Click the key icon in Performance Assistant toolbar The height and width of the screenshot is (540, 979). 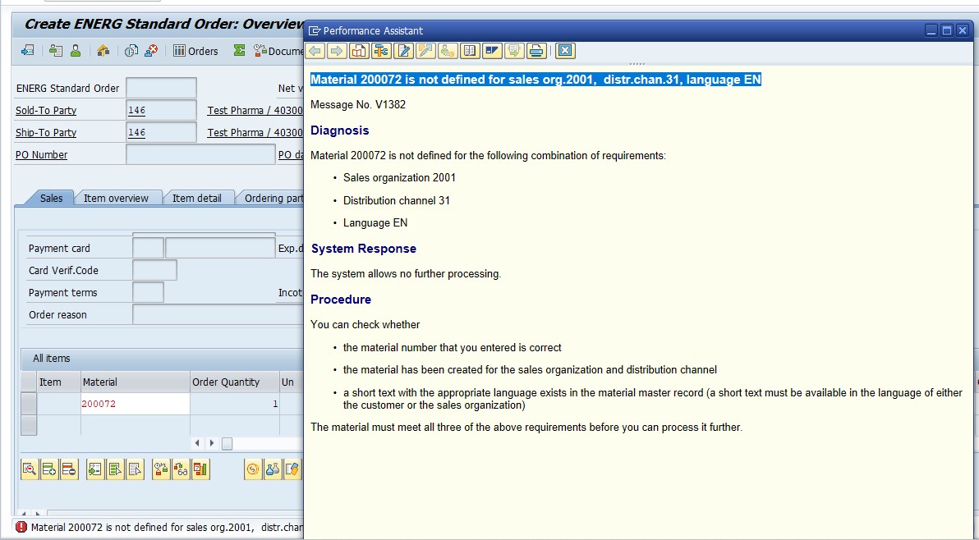[448, 51]
